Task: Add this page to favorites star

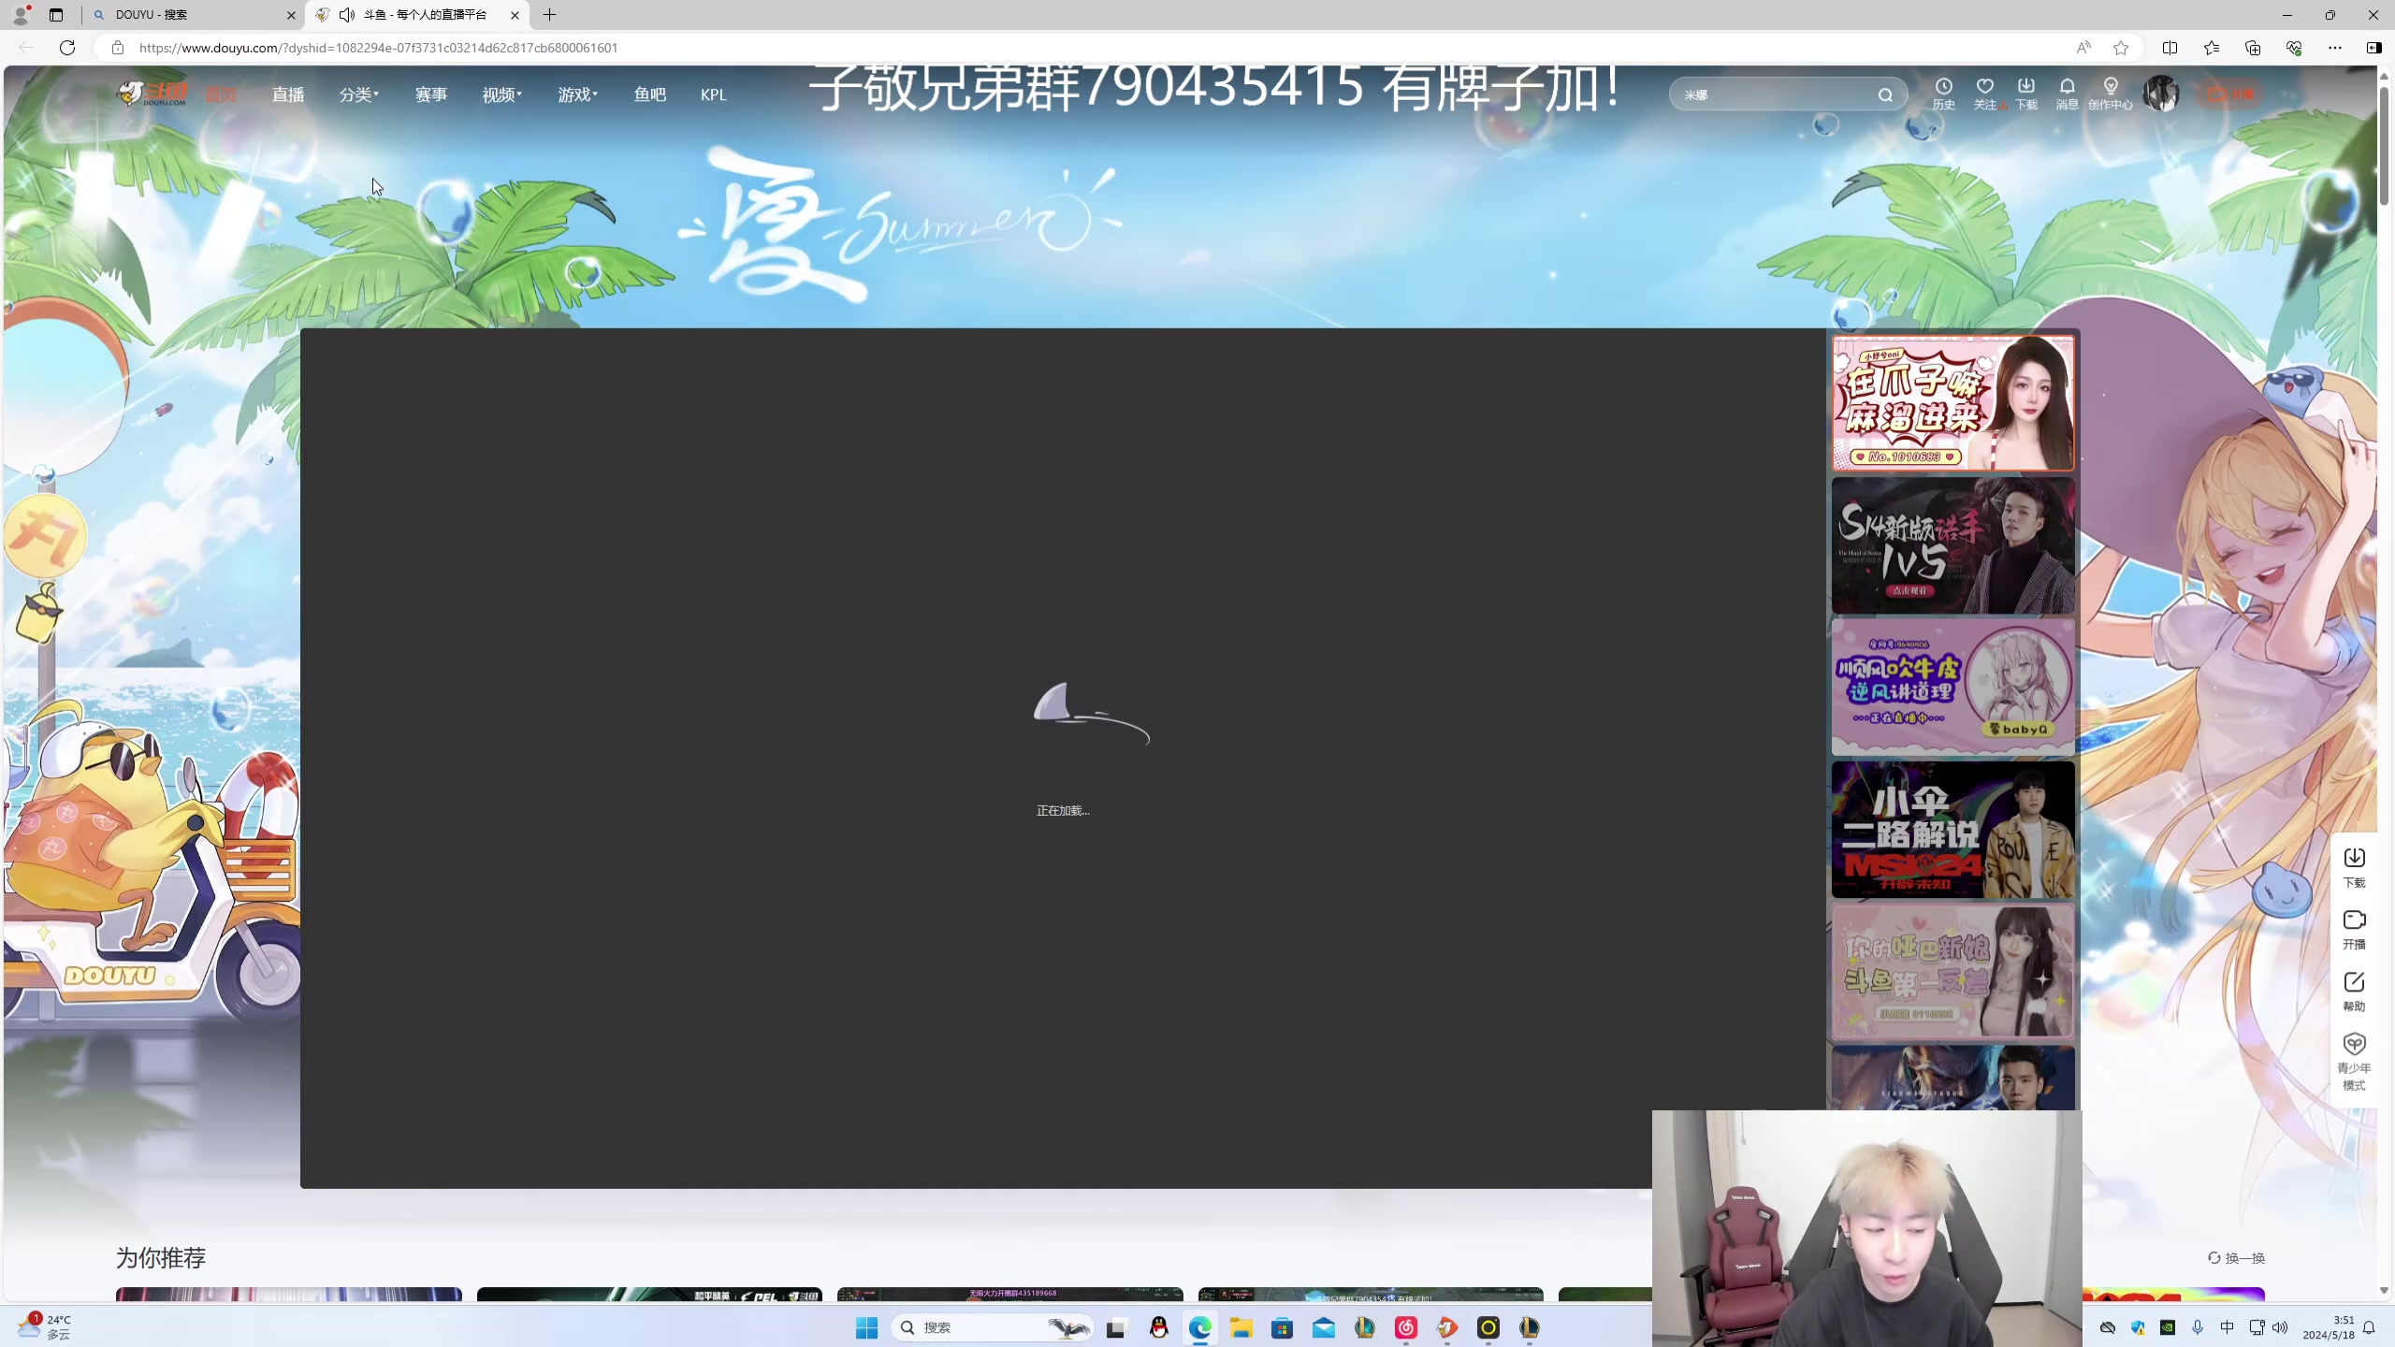Action: pos(2121,48)
